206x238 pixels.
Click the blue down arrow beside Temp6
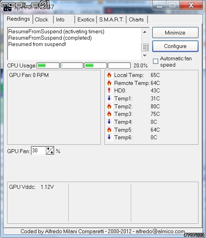click(x=109, y=137)
